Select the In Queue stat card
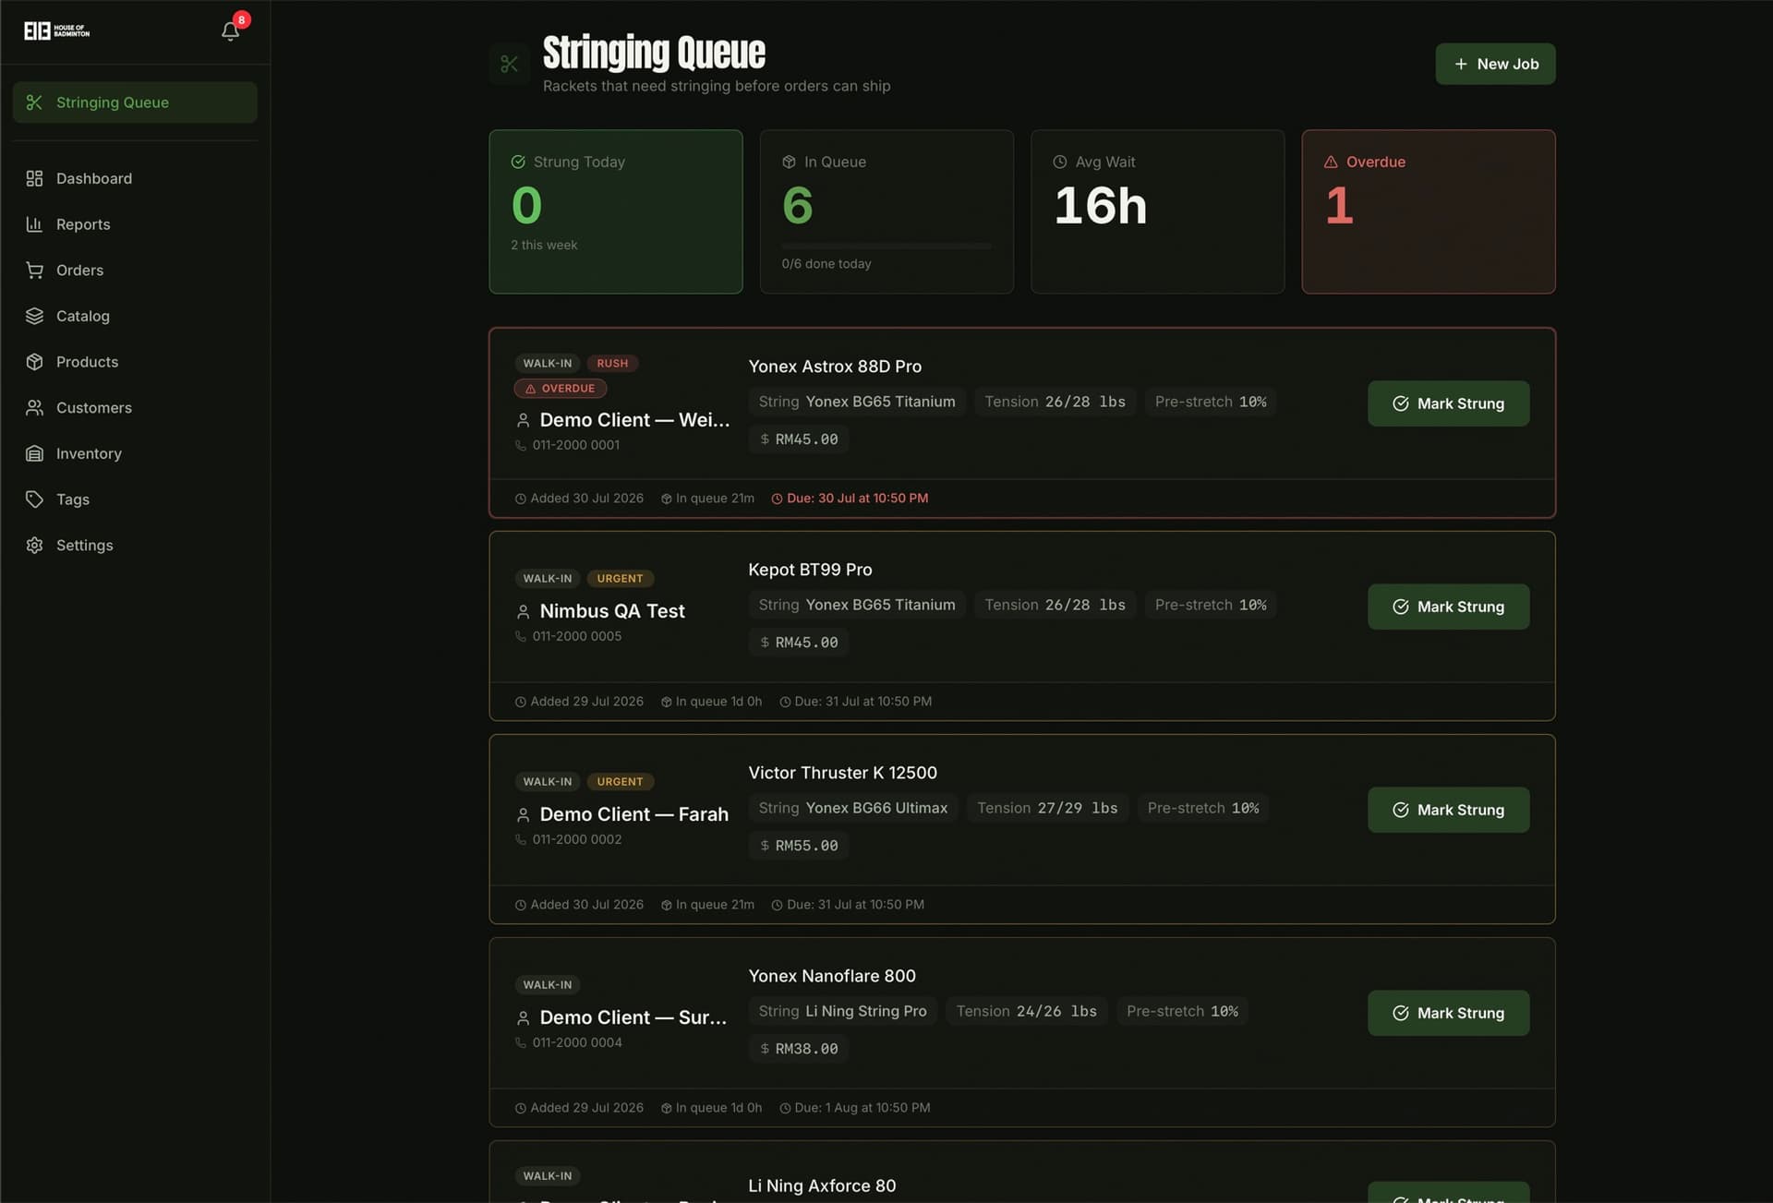The height and width of the screenshot is (1203, 1773). [x=886, y=211]
